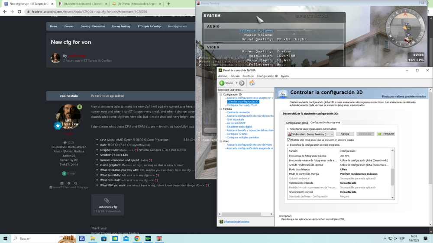This screenshot has width=433, height=243.
Task: Click Home breadcrumb on forum page
Action: pyautogui.click(x=54, y=26)
